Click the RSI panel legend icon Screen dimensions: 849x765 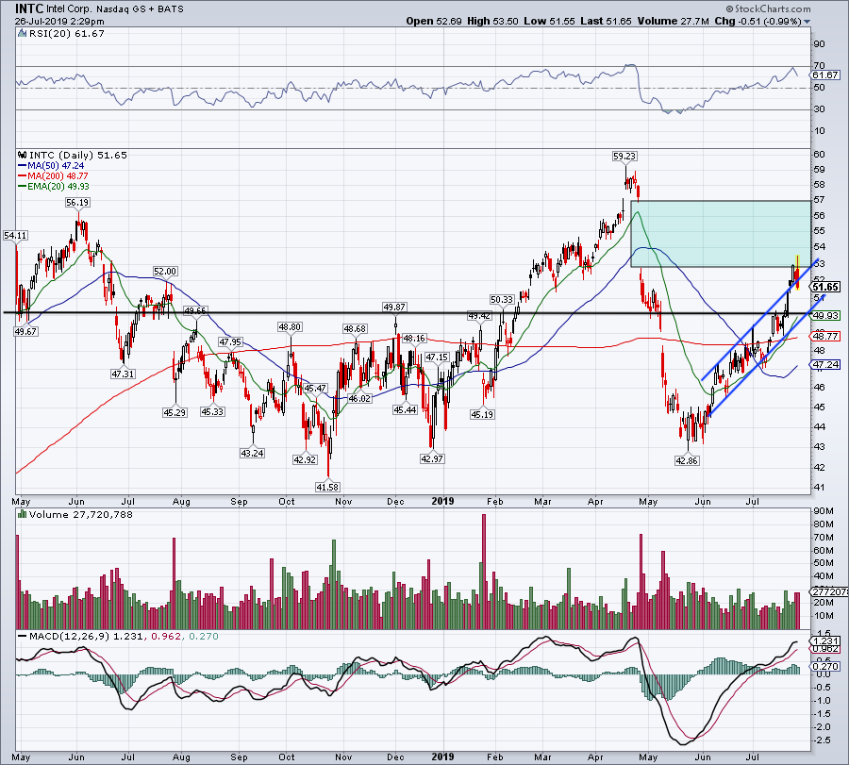22,34
